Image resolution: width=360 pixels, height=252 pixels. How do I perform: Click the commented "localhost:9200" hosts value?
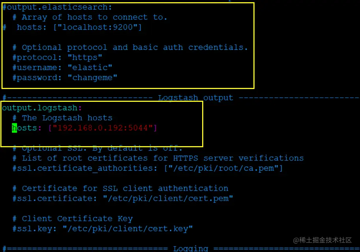pyautogui.click(x=97, y=27)
